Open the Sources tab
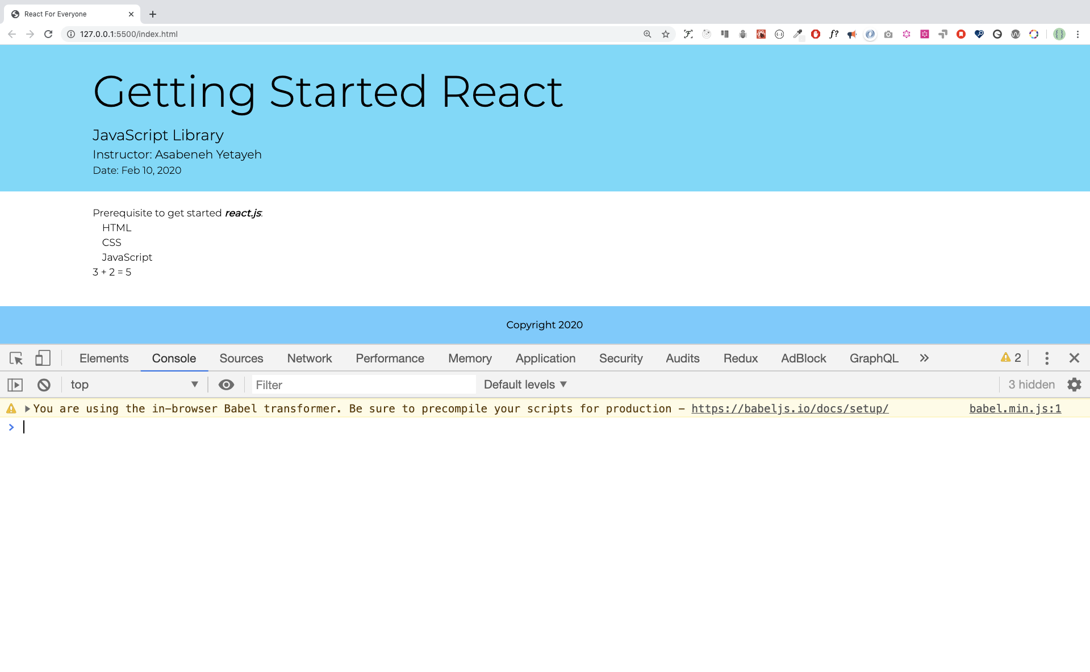The image size is (1090, 672). [241, 358]
